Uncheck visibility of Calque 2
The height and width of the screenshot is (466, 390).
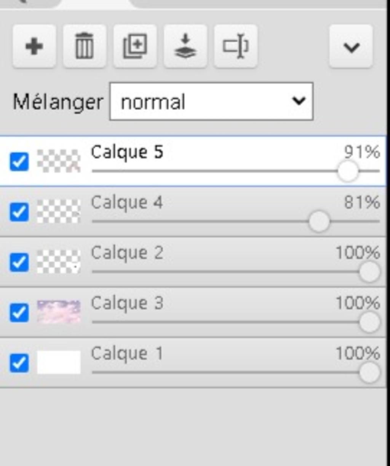pos(19,262)
